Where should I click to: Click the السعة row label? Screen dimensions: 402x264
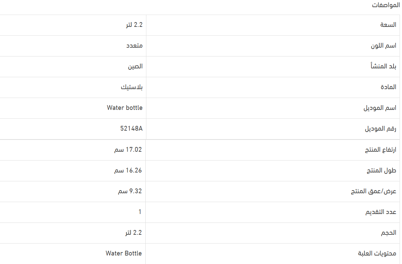pos(388,25)
